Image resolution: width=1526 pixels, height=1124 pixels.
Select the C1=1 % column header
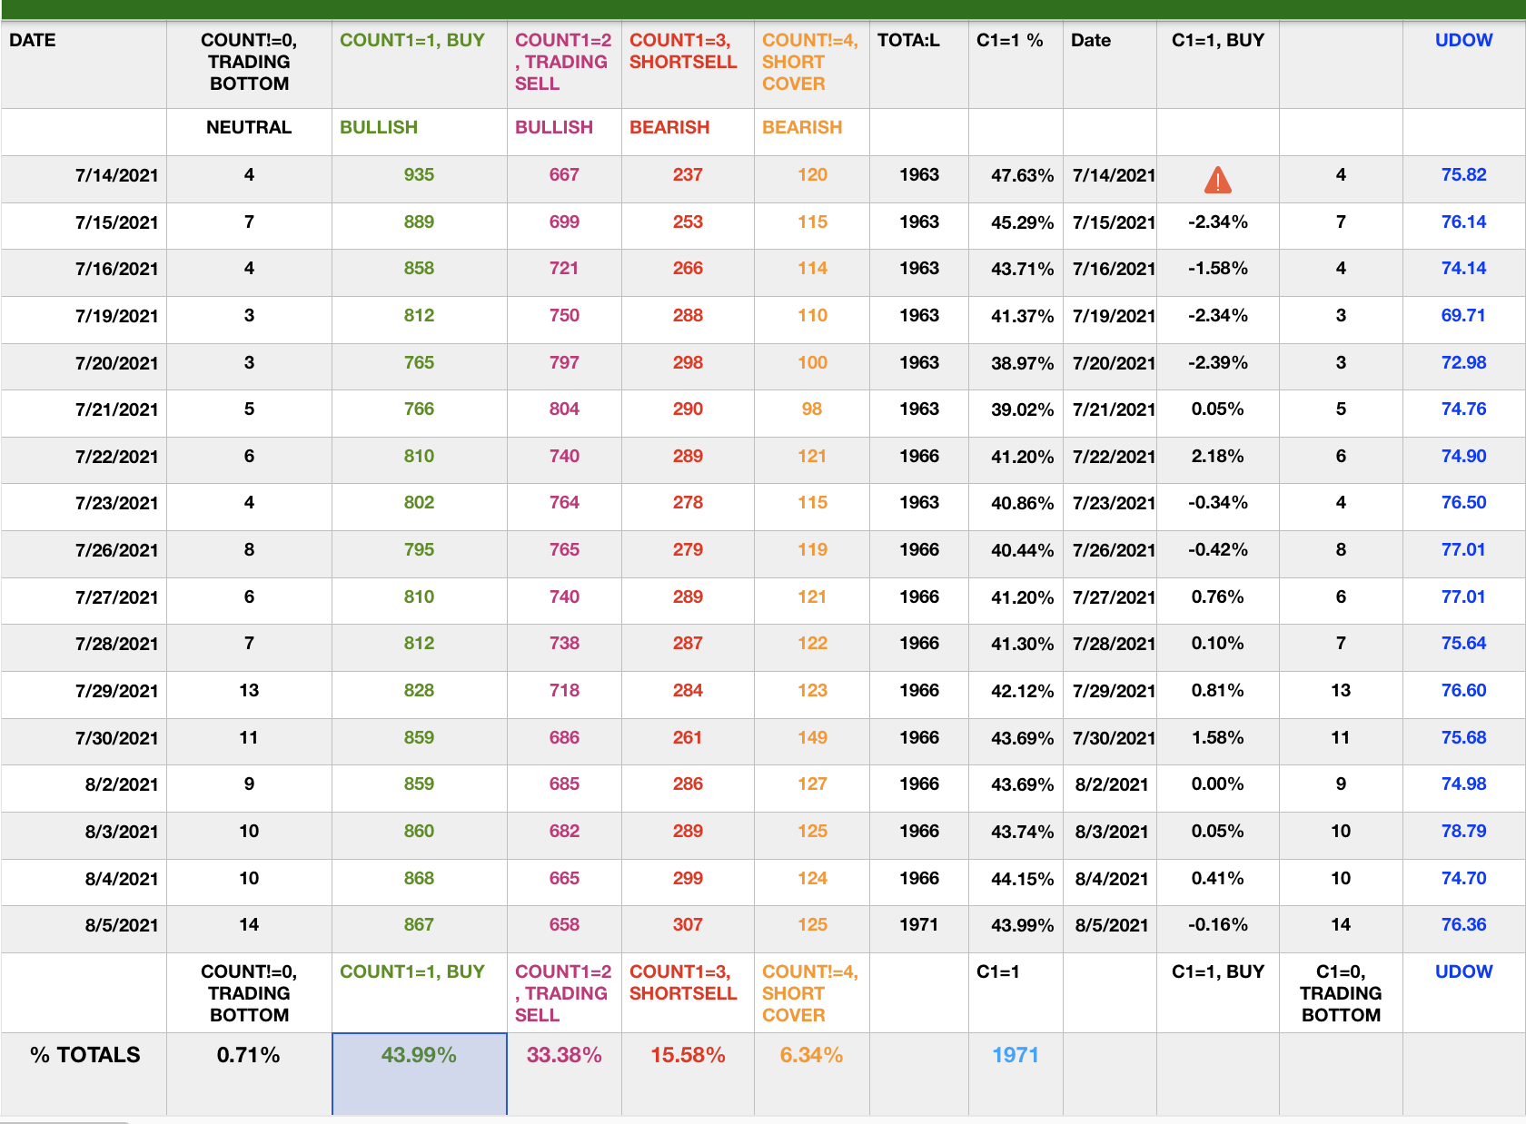1009,40
